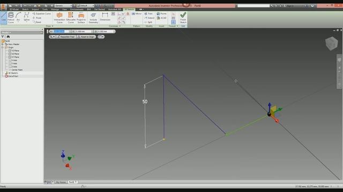
Task: Select 3D Sketch1 in browser tree
Action: click(x=12, y=73)
